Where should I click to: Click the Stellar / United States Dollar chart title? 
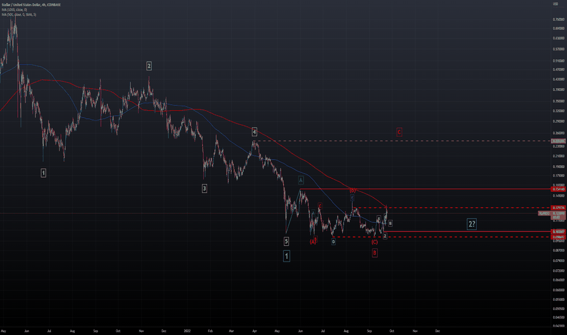click(31, 5)
